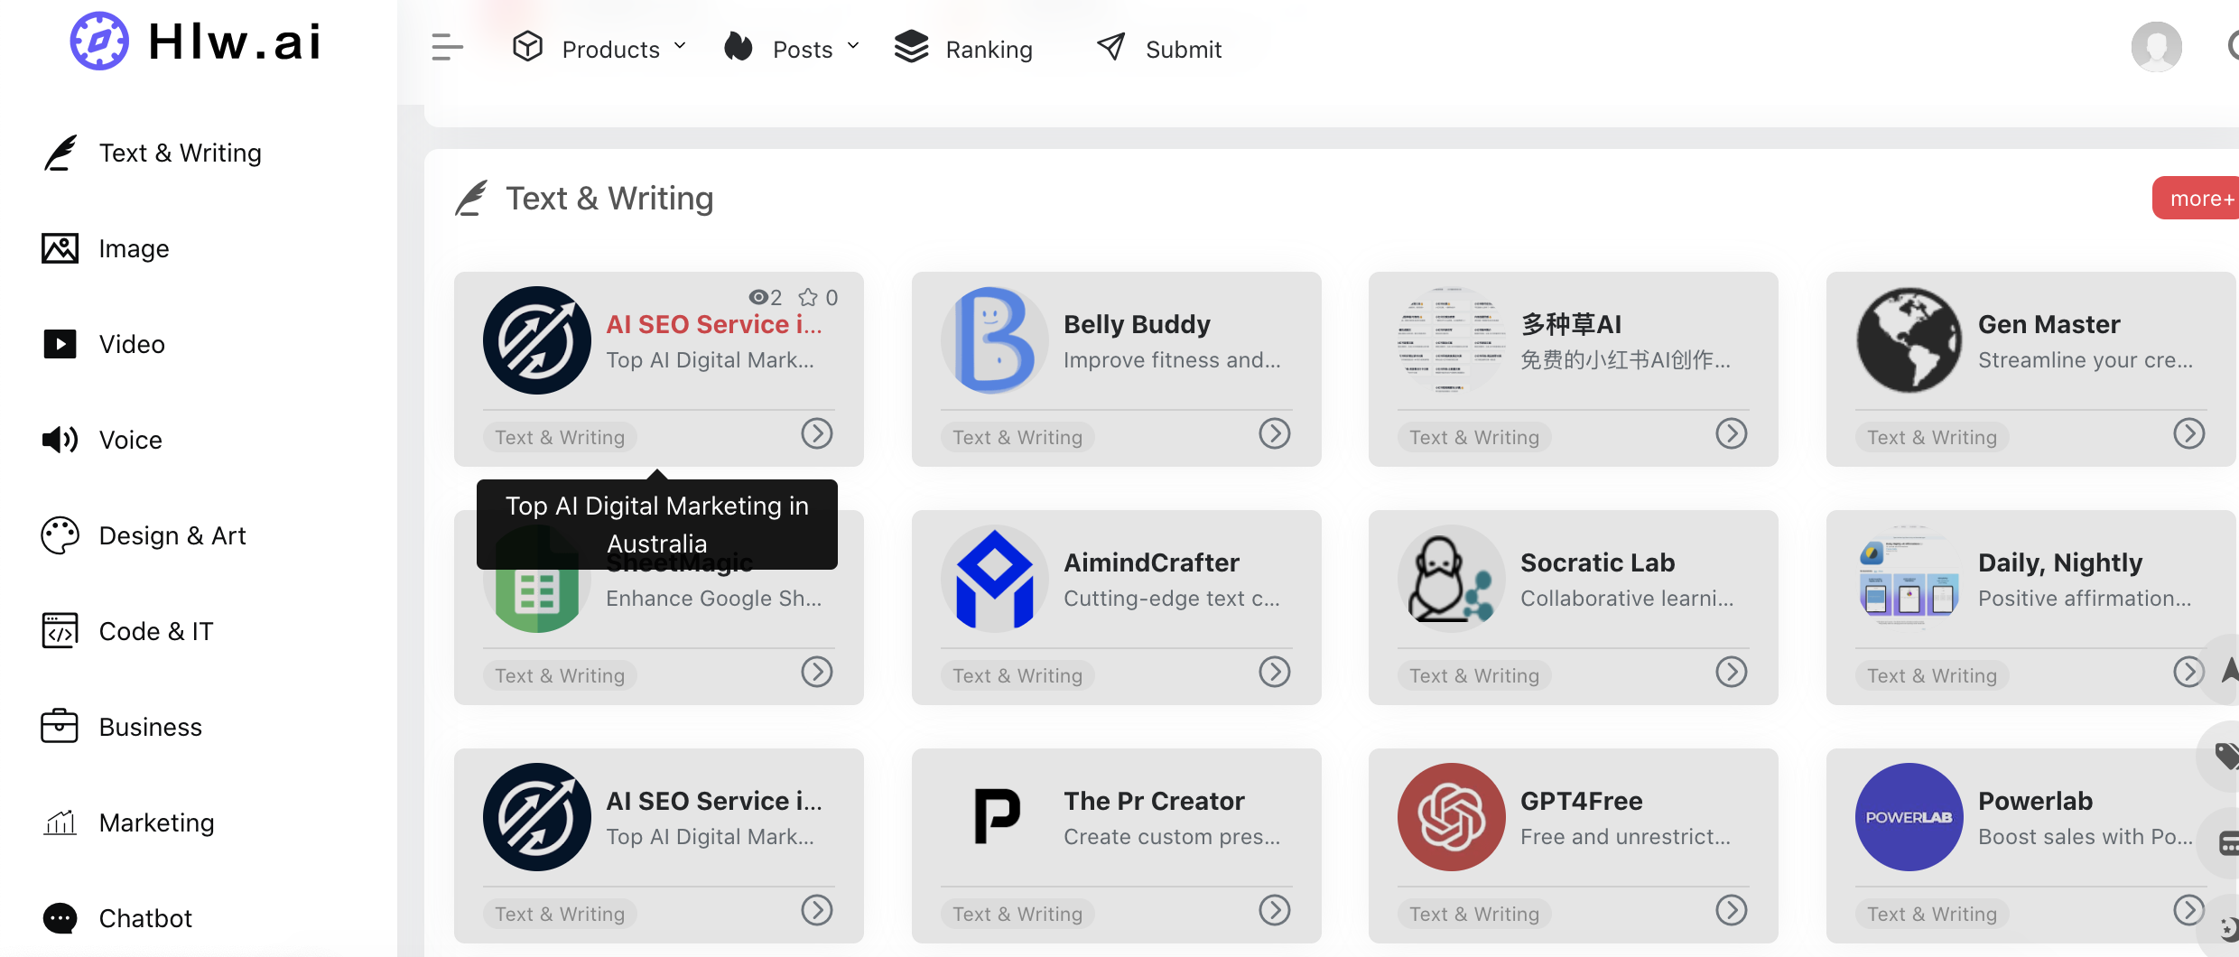Click the Video play sidebar icon

click(x=60, y=344)
